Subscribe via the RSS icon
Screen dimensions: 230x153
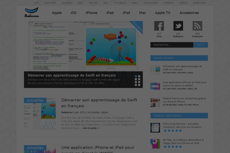(197, 26)
